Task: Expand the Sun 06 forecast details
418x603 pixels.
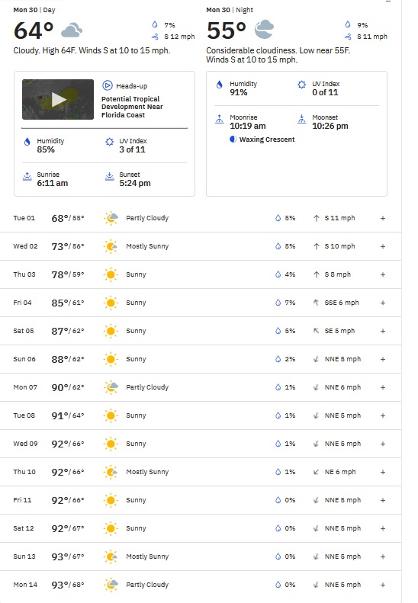Action: [383, 359]
